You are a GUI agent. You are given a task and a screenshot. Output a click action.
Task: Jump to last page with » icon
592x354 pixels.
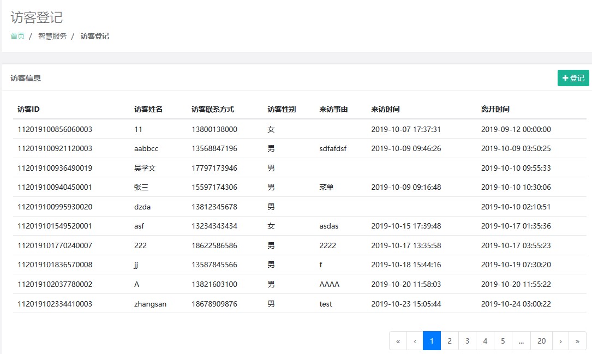coord(577,341)
